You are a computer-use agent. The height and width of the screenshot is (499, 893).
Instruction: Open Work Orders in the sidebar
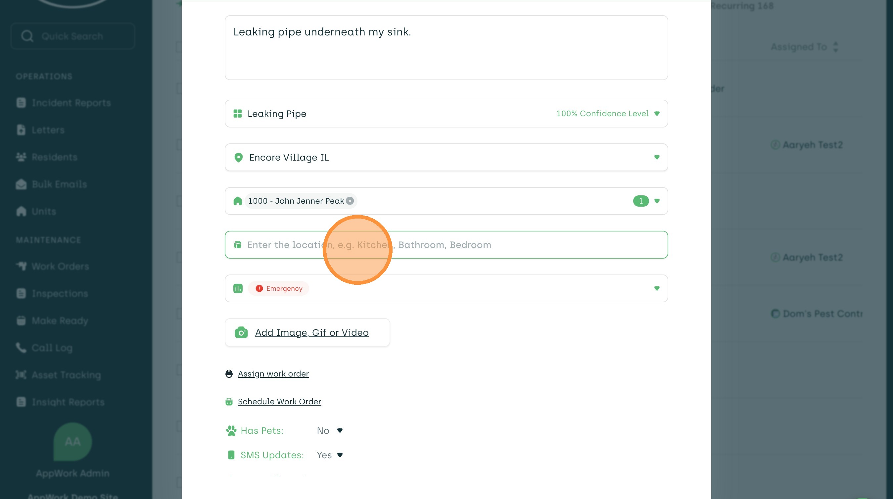tap(60, 266)
